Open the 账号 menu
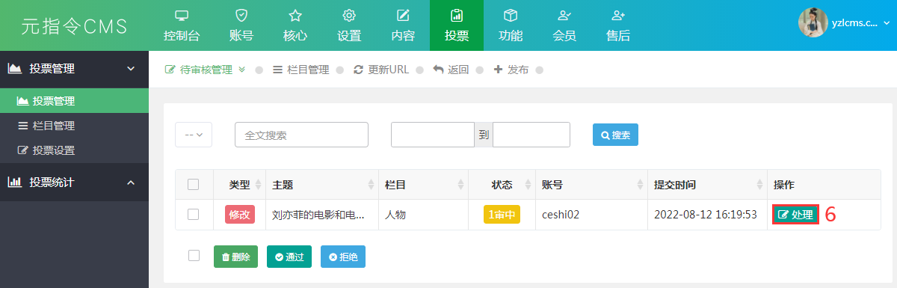The height and width of the screenshot is (288, 897). [x=241, y=25]
